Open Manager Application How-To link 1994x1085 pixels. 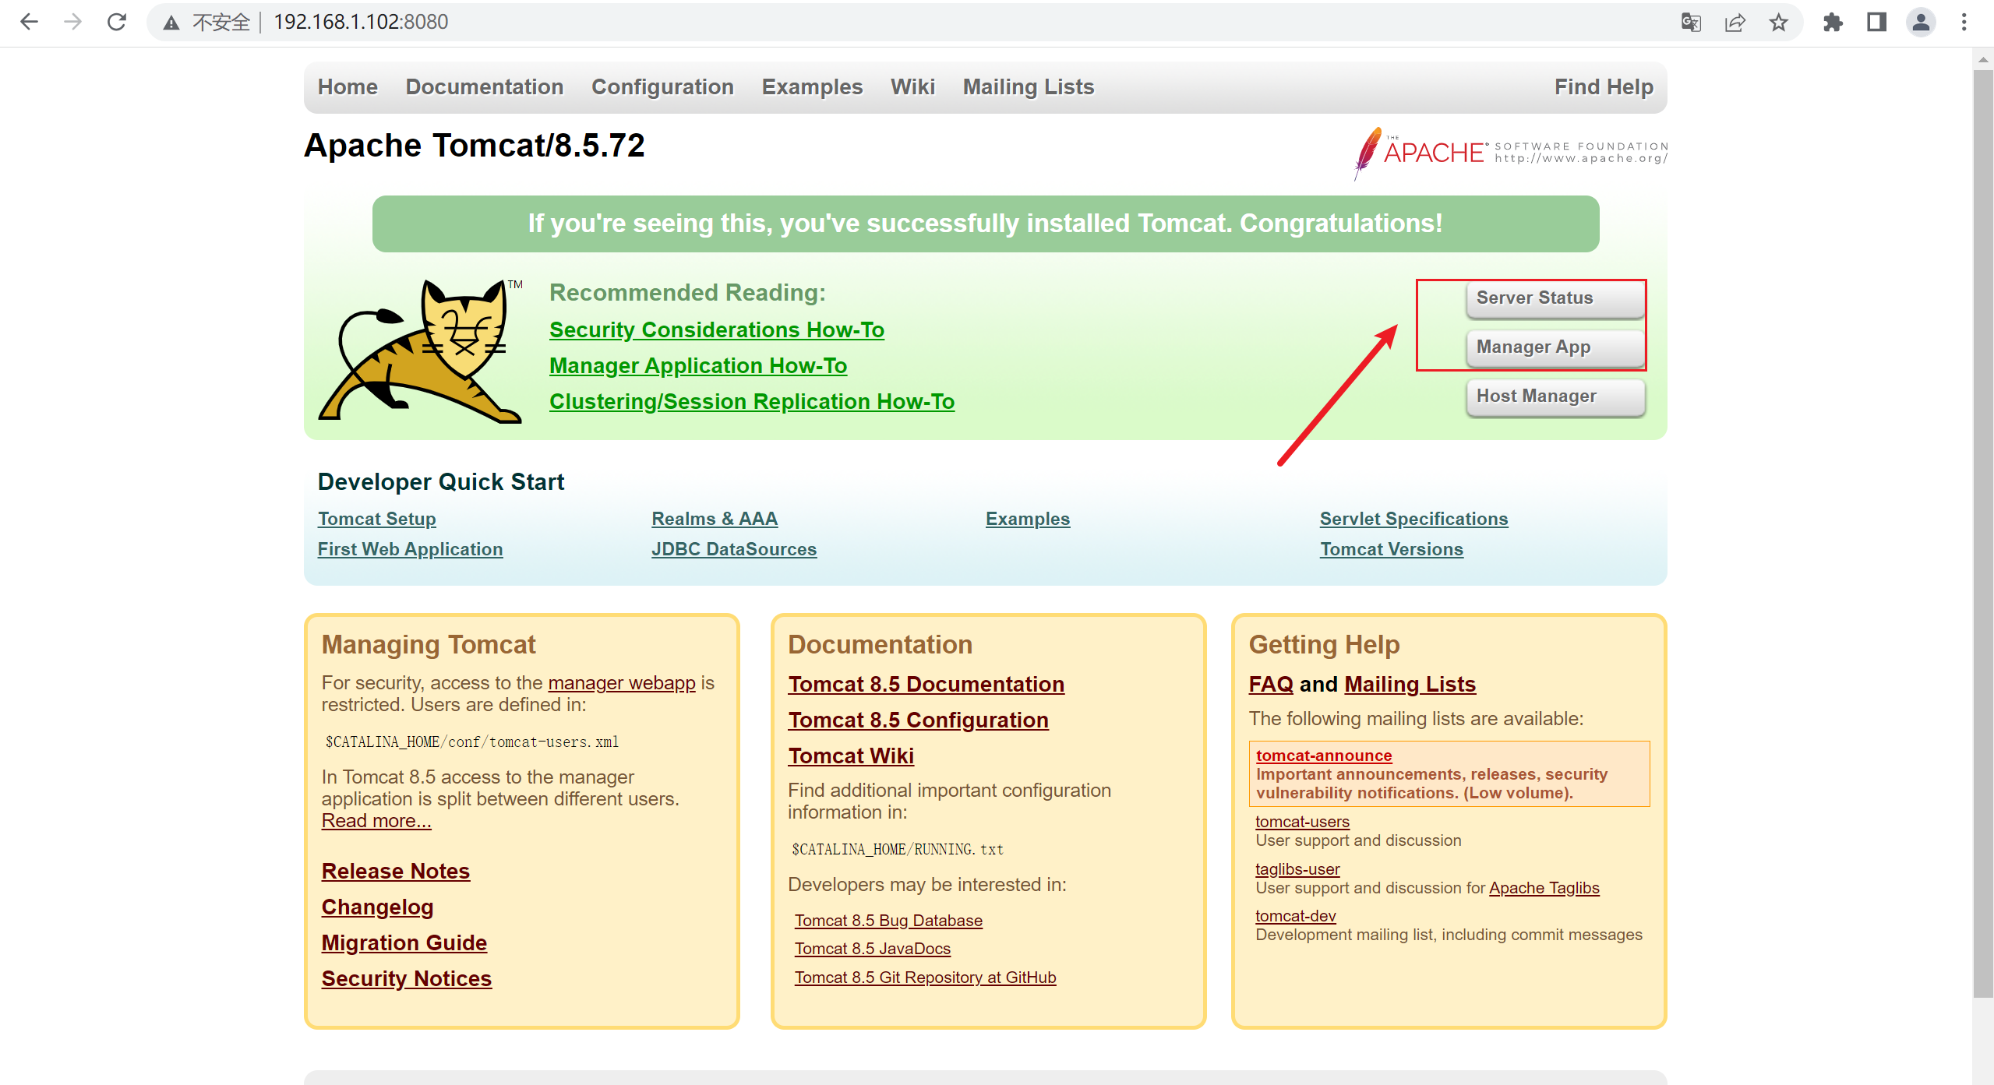click(x=698, y=365)
